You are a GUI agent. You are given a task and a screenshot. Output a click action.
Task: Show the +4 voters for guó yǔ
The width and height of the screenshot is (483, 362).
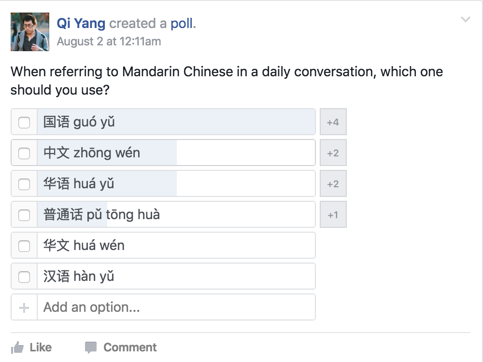(x=333, y=122)
